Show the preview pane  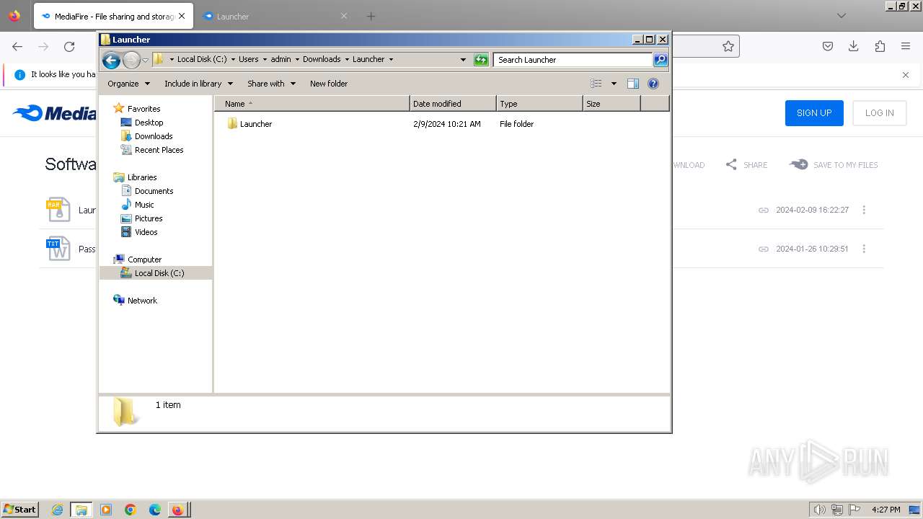point(633,84)
